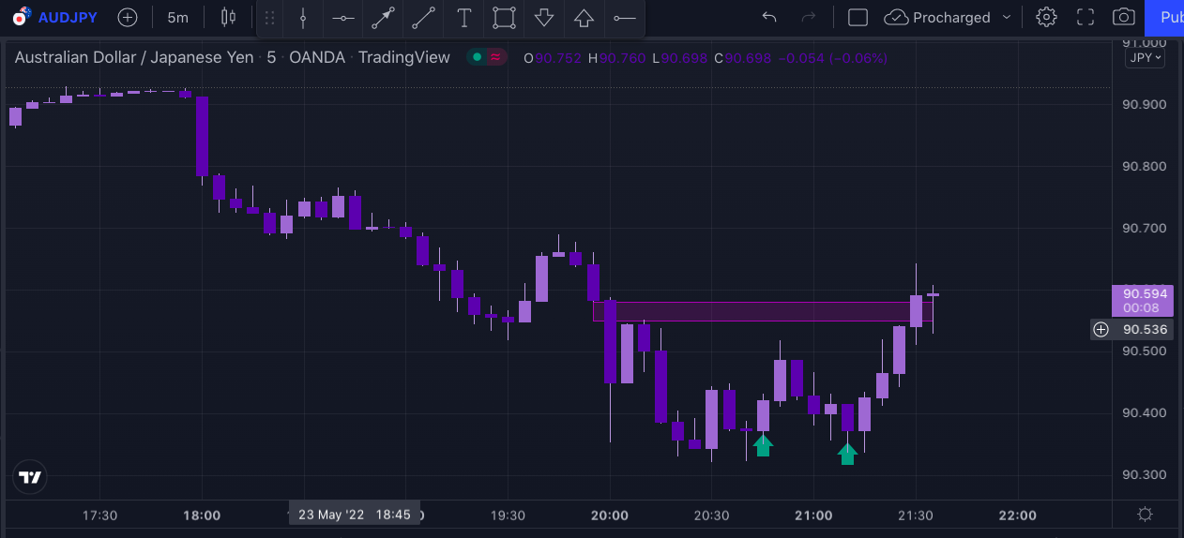1184x538 pixels.
Task: Select the trend line tool
Action: click(423, 18)
